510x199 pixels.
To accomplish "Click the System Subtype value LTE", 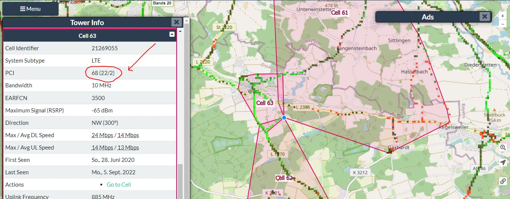I will (x=96, y=60).
